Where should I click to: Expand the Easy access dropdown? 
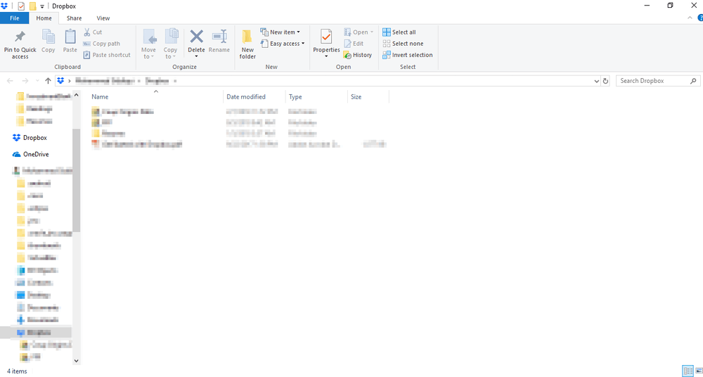point(282,44)
